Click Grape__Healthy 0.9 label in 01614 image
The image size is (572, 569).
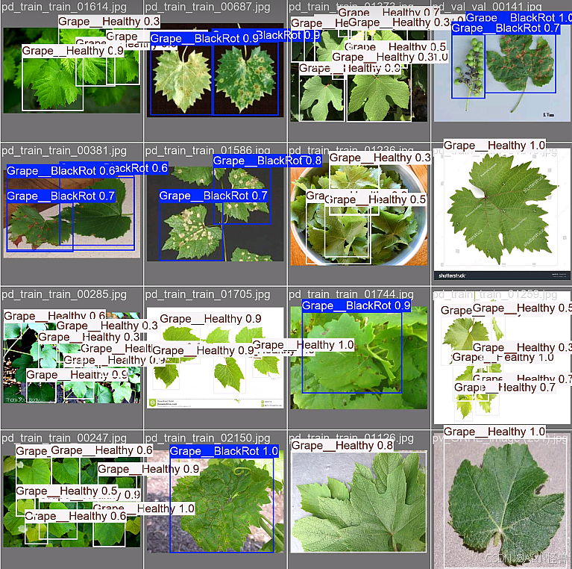pyautogui.click(x=72, y=50)
